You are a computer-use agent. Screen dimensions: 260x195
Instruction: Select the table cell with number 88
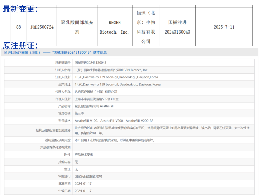18,27
